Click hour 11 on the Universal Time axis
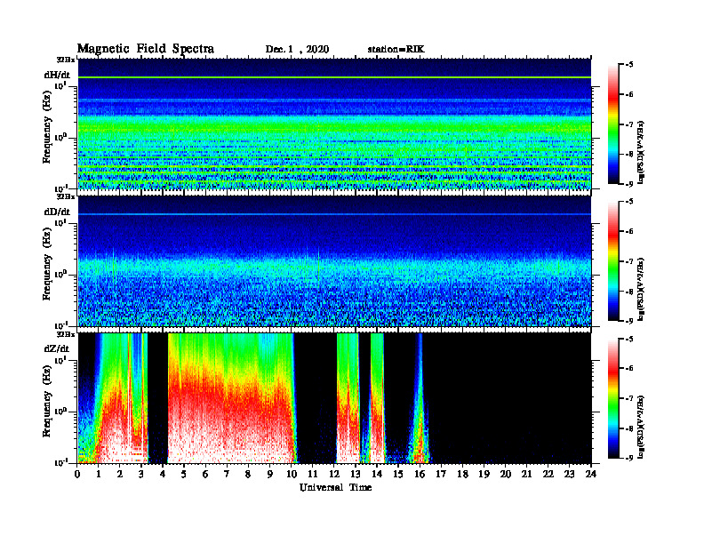The height and width of the screenshot is (544, 704). coord(313,475)
